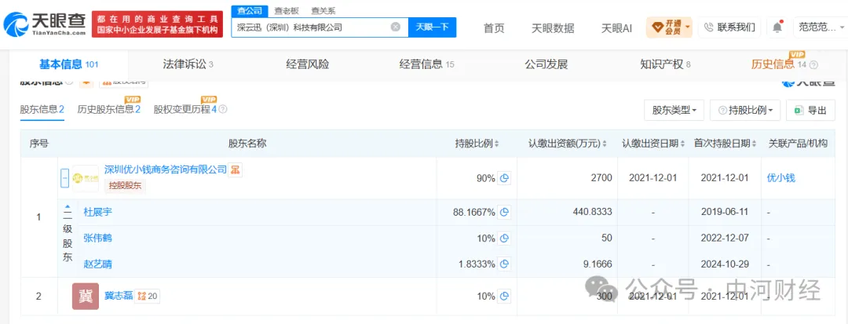Switch to 知识产权 tab

point(665,65)
